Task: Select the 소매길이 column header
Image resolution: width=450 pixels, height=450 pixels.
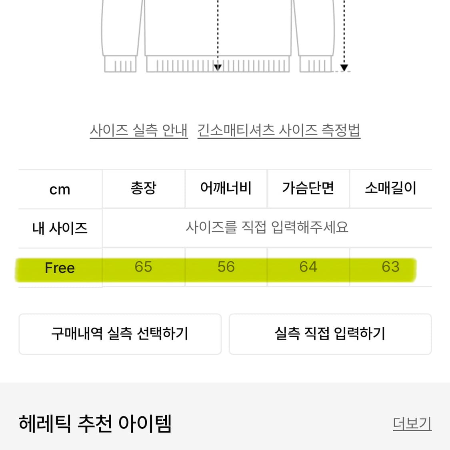Action: (x=390, y=188)
